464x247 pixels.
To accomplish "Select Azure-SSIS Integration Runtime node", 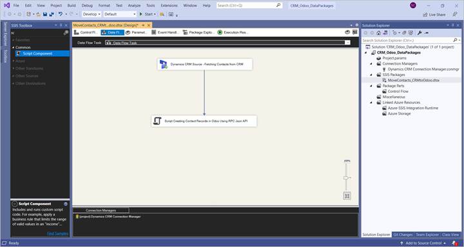I will pos(413,108).
